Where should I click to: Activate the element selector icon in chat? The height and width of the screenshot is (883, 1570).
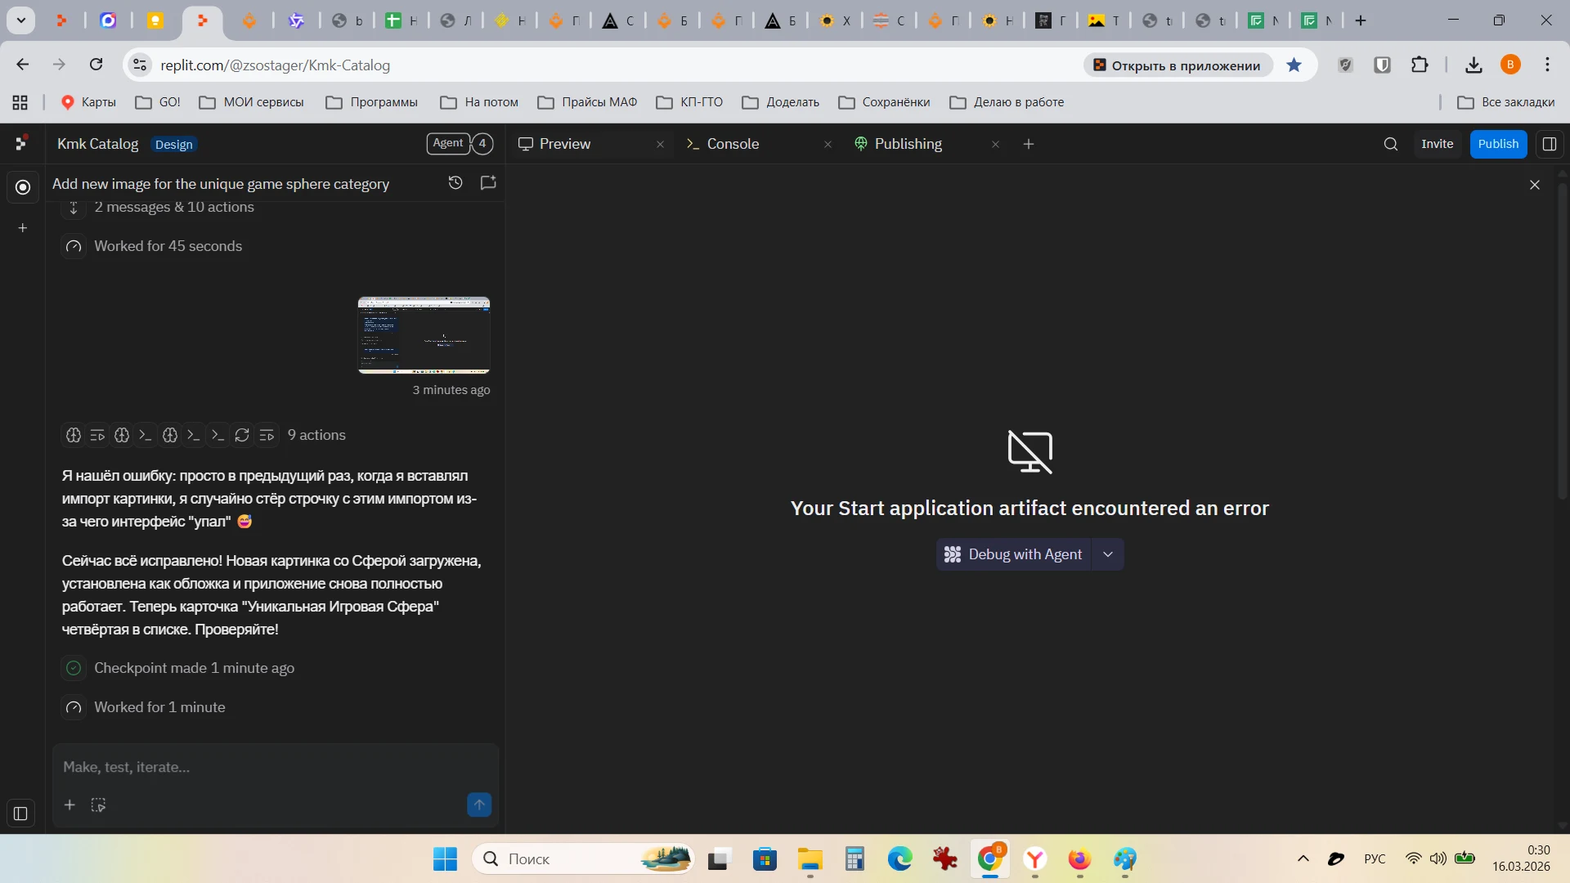pos(98,805)
